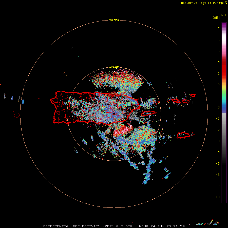Select the 0 dB scale label

click(219, 107)
